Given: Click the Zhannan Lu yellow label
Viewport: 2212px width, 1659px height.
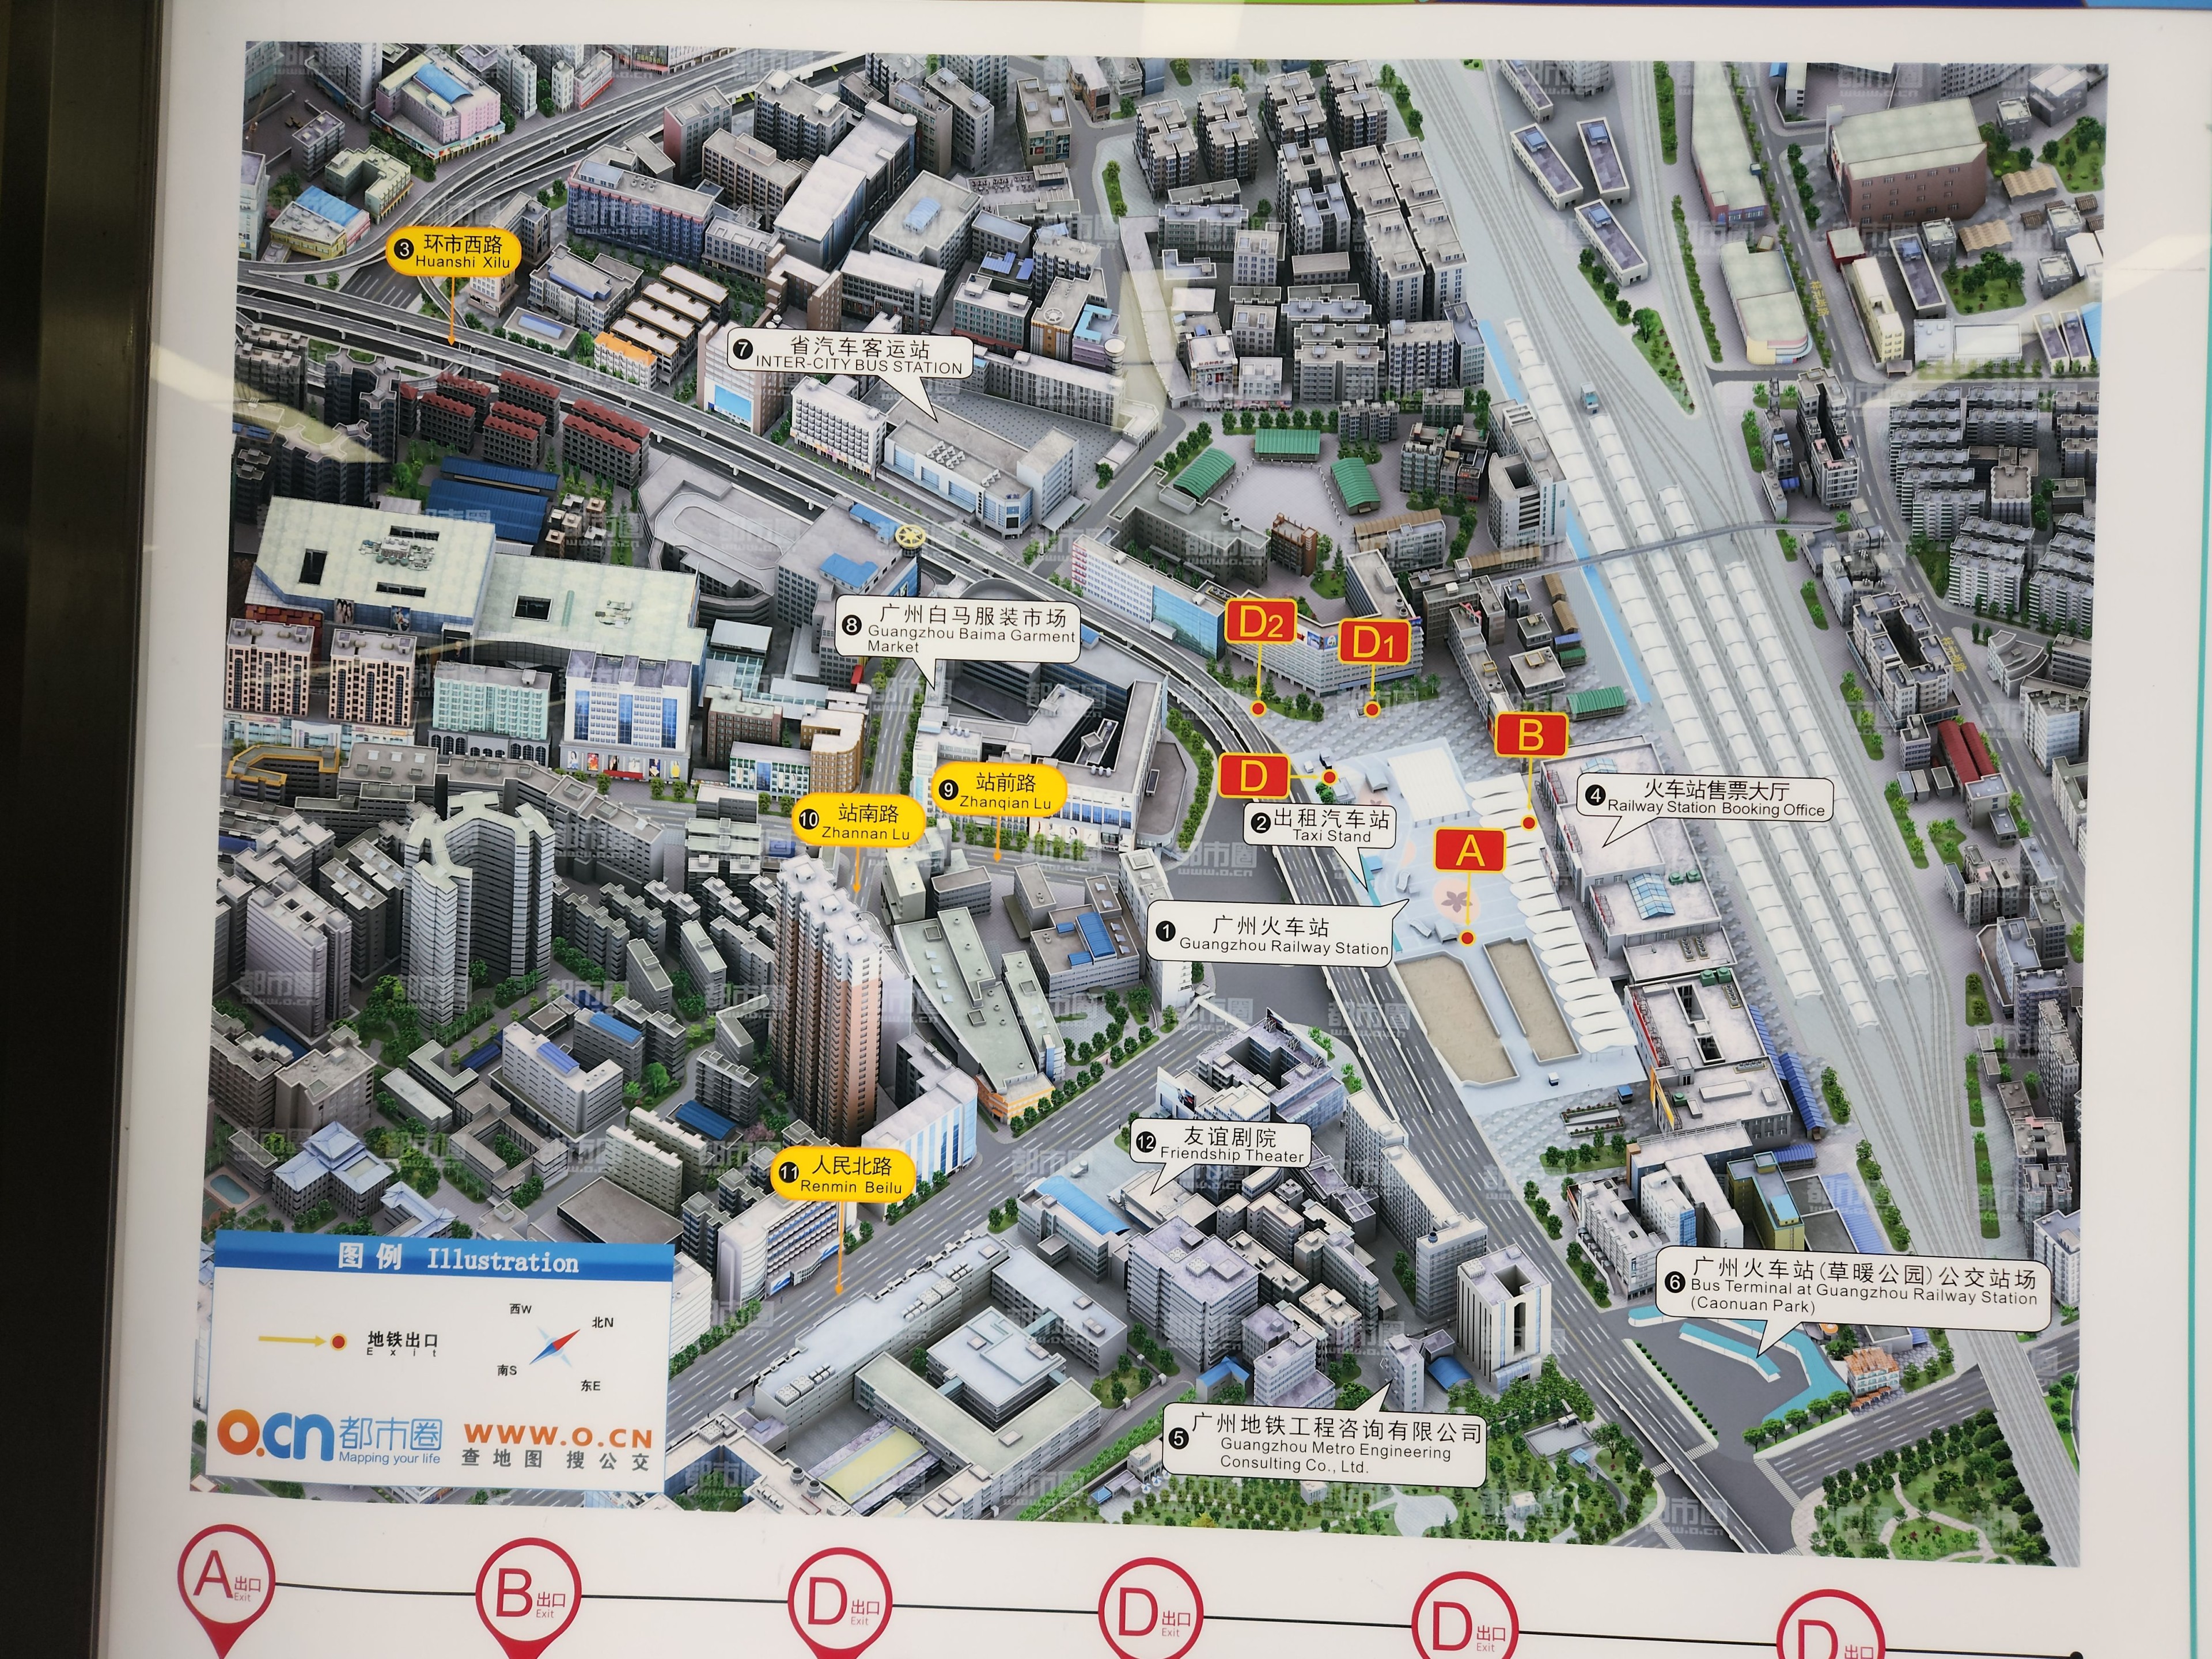Looking at the screenshot, I should click(x=857, y=822).
